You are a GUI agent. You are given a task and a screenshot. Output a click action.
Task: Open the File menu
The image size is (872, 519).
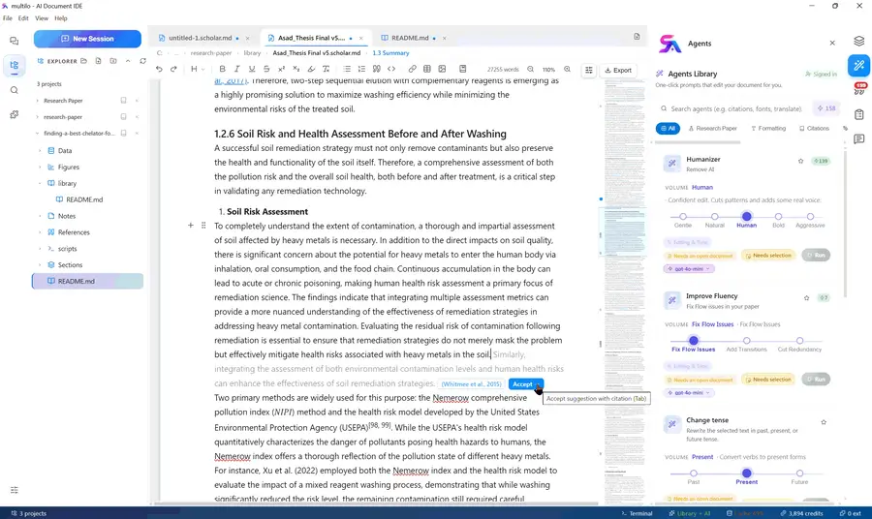click(x=8, y=18)
